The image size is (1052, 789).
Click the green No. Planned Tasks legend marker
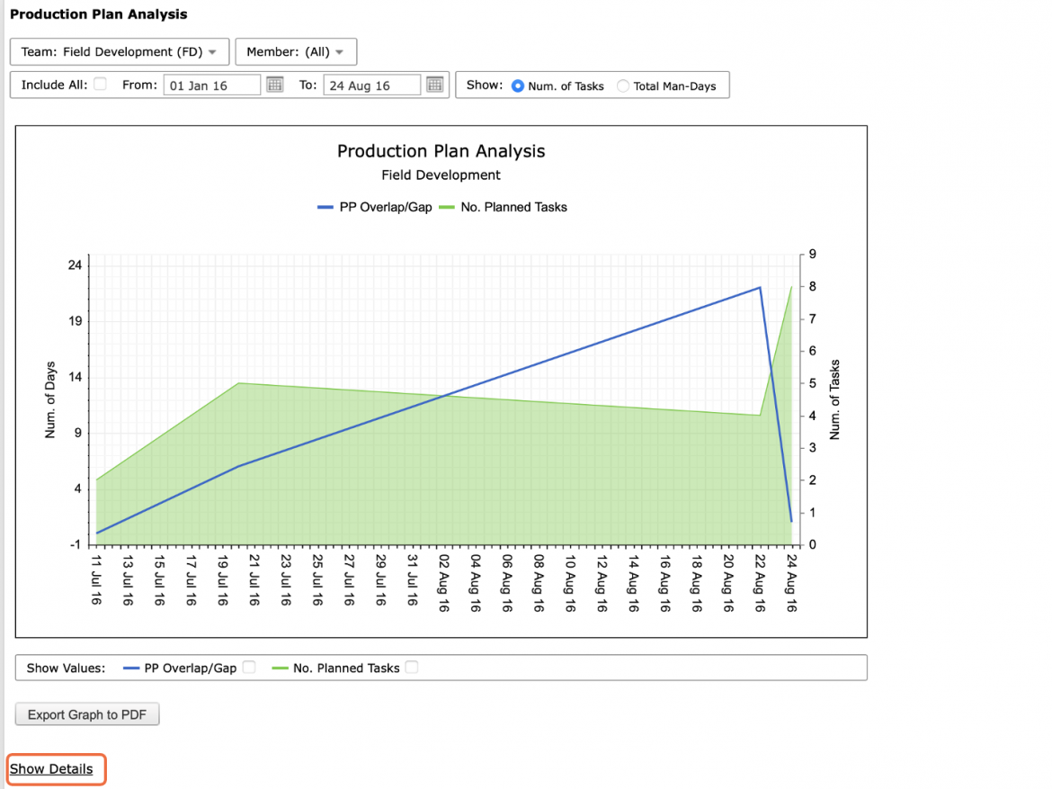pos(447,208)
